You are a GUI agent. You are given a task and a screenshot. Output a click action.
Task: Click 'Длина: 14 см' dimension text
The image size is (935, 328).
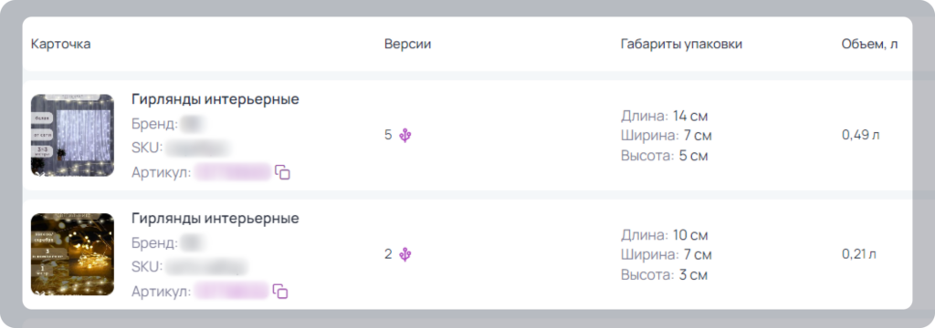[665, 116]
